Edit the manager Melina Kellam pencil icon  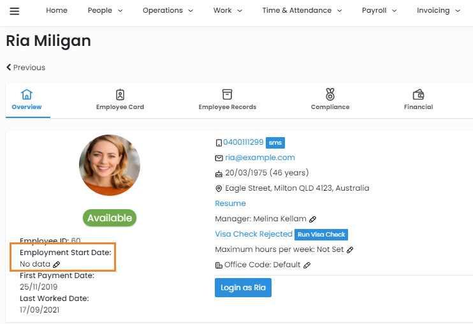pos(312,219)
